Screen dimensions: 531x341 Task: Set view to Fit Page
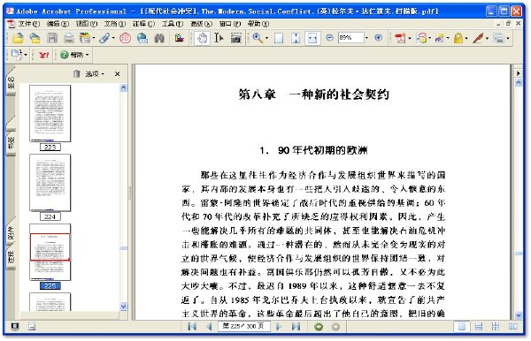pos(296,38)
